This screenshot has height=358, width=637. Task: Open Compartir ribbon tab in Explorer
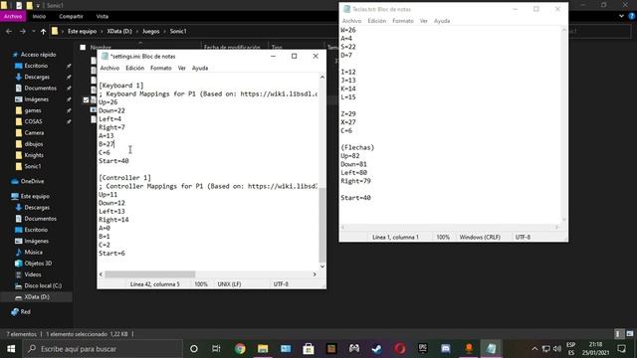(71, 16)
